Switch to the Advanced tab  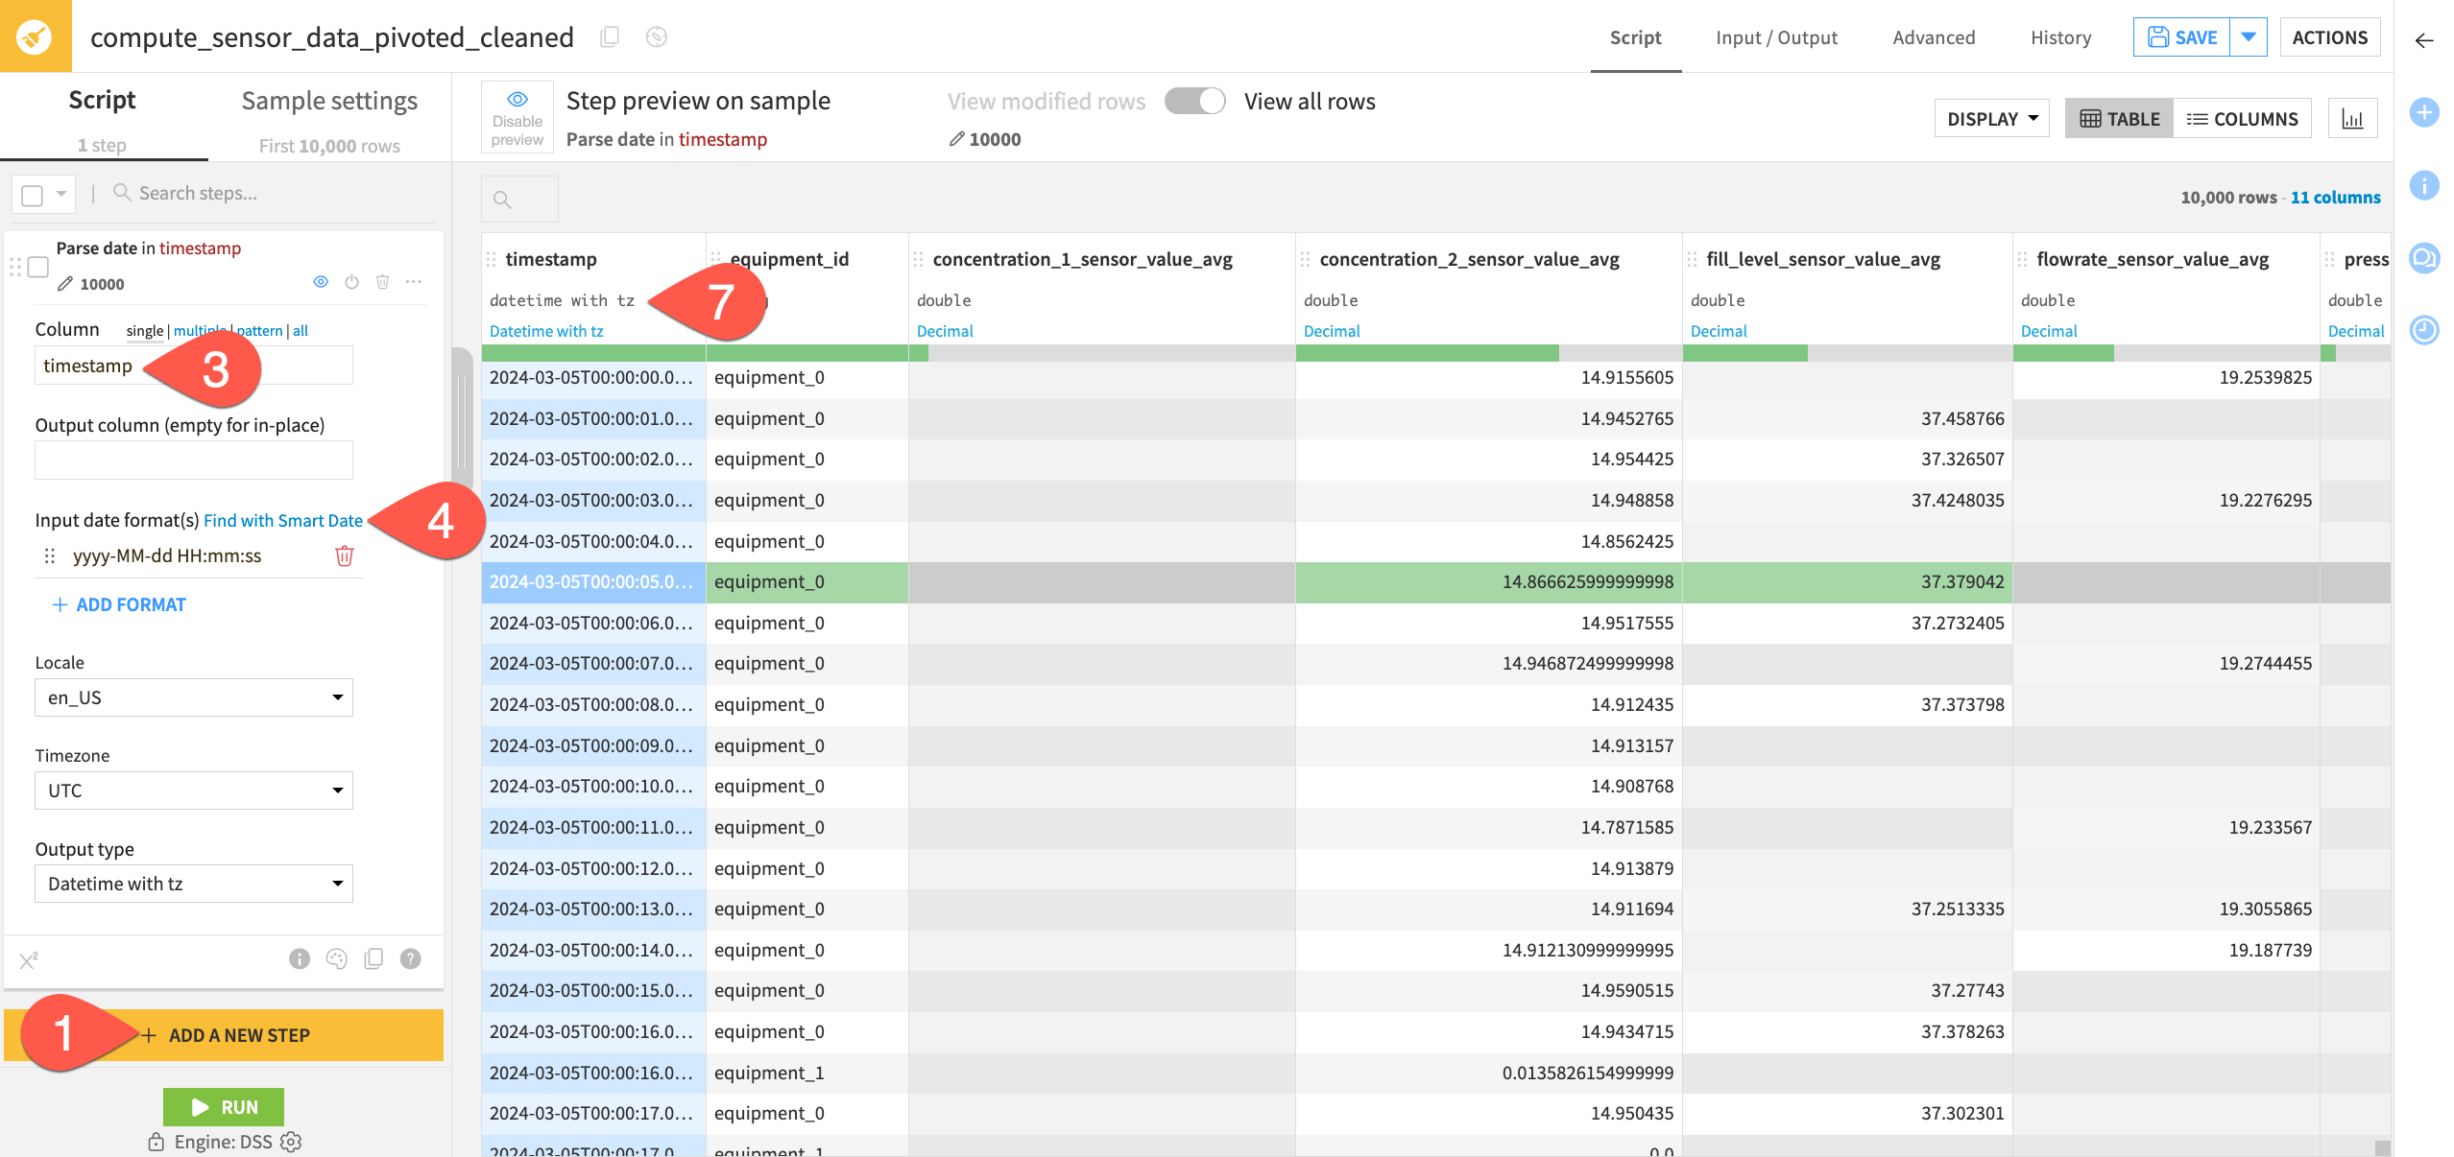[x=1934, y=37]
